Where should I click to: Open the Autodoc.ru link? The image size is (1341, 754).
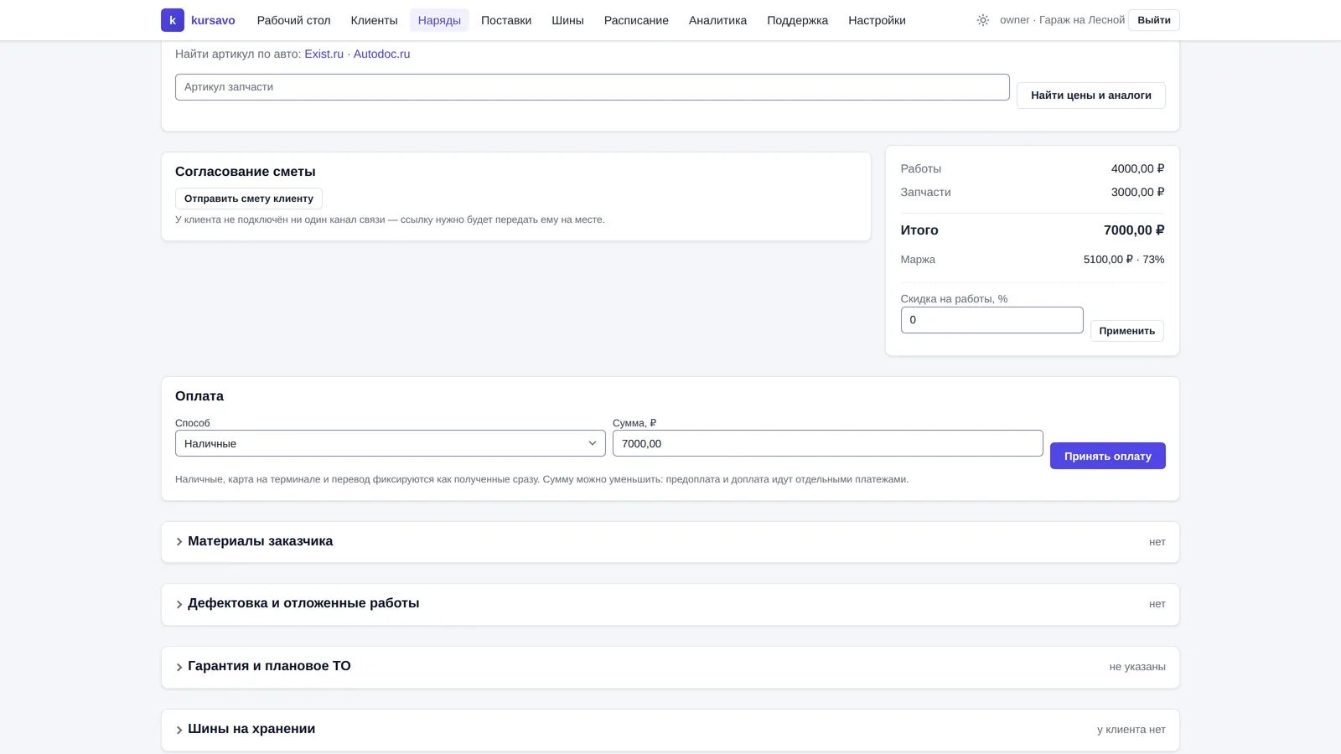click(x=381, y=54)
